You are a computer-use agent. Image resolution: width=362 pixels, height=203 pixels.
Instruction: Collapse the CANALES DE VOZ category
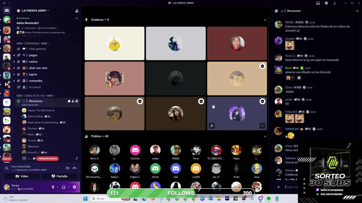pos(36,96)
